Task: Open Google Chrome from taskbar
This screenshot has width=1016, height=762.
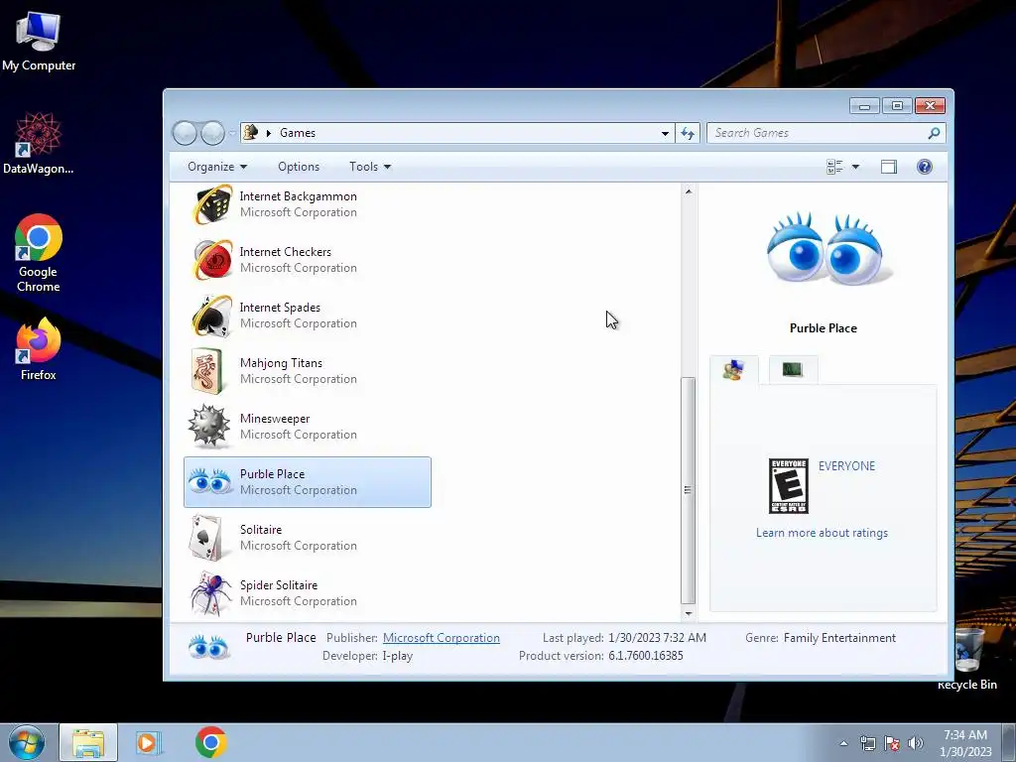Action: click(211, 742)
